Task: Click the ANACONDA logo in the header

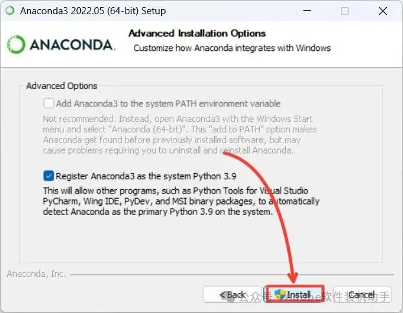Action: point(61,44)
